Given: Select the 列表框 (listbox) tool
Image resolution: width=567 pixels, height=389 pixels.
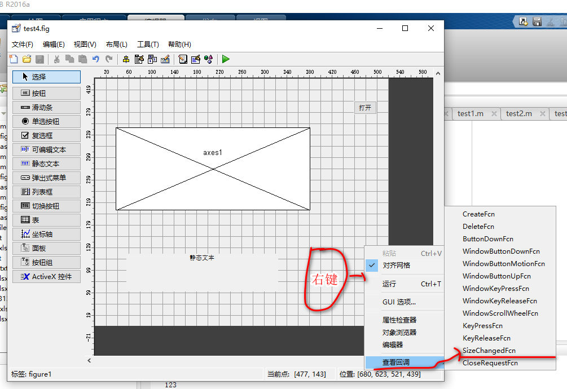Looking at the screenshot, I should pyautogui.click(x=46, y=191).
